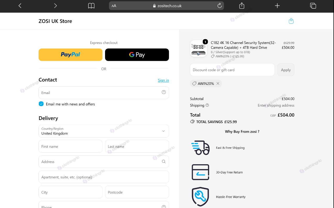
Task: Click the crossed-out £629.99 price
Action: (289, 43)
